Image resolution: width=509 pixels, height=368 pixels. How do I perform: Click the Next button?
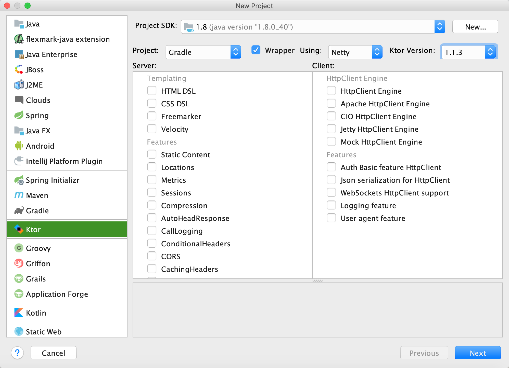point(478,353)
